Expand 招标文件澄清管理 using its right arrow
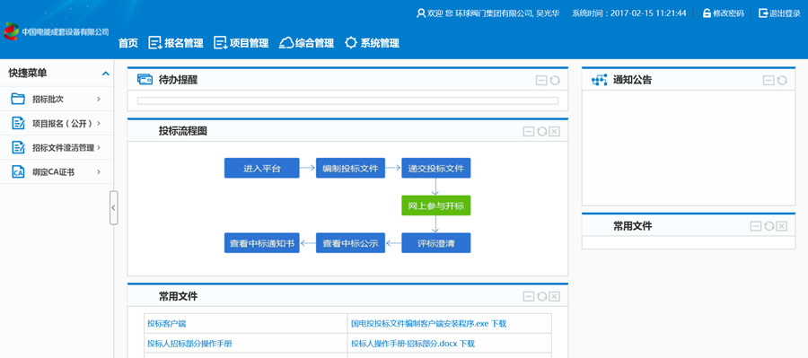Viewport: 808px width, 358px height. click(99, 148)
